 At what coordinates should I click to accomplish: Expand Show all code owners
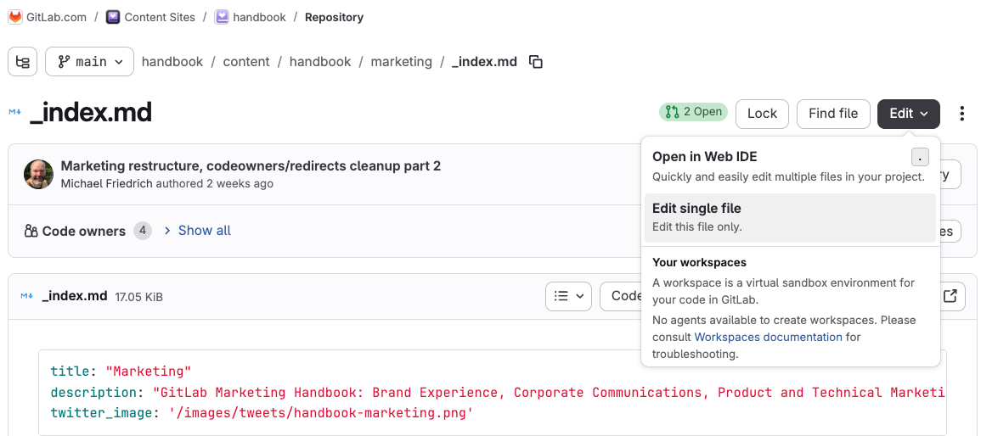198,231
